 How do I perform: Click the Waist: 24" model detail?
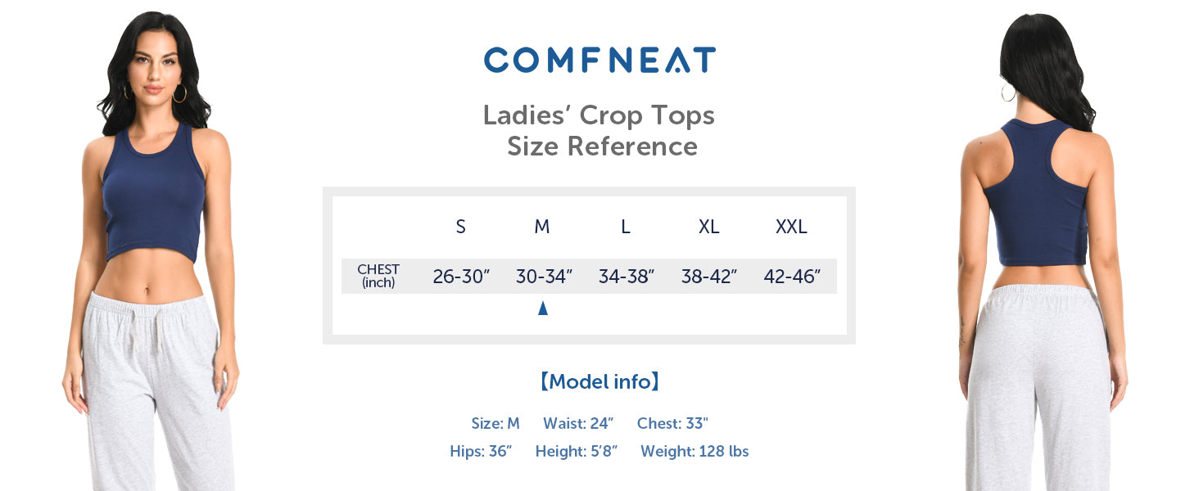578,424
